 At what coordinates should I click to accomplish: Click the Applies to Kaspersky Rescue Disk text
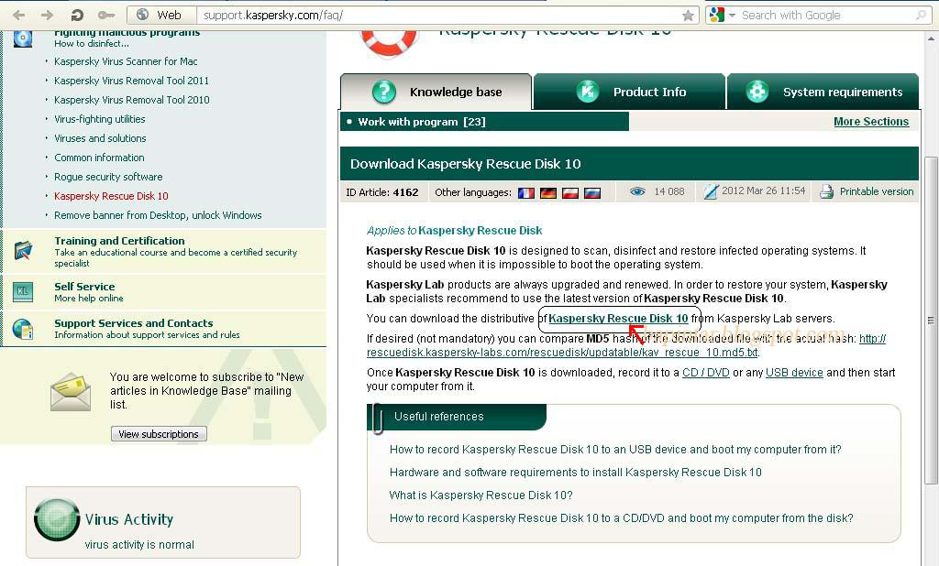click(x=454, y=231)
